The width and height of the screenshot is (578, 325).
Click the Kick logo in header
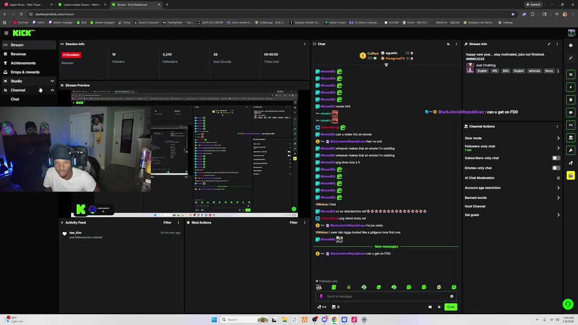point(23,33)
